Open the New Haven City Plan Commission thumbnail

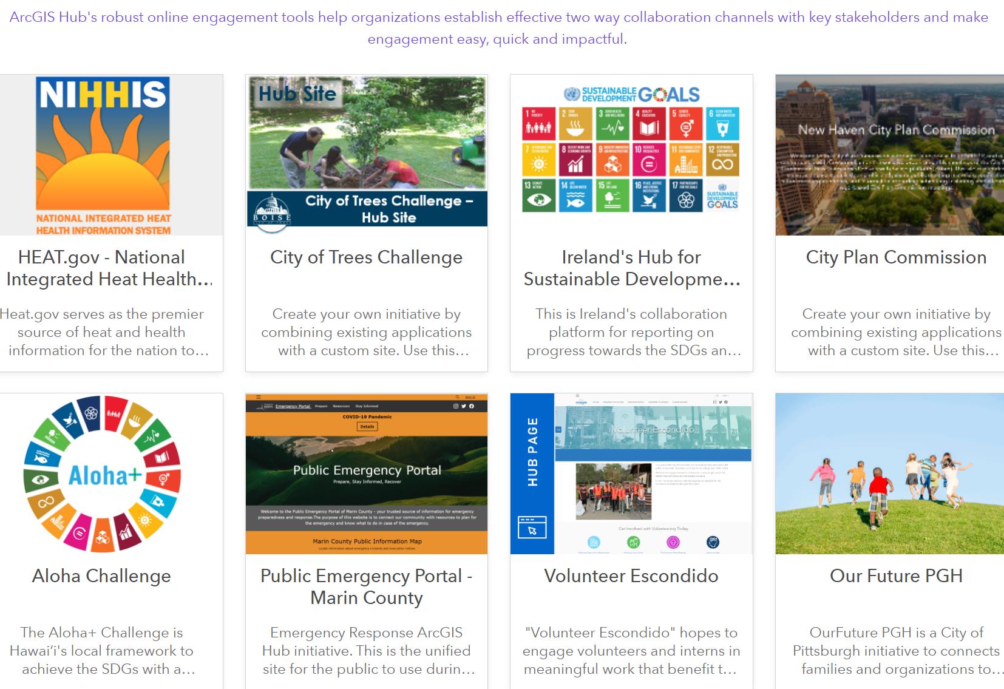[889, 155]
